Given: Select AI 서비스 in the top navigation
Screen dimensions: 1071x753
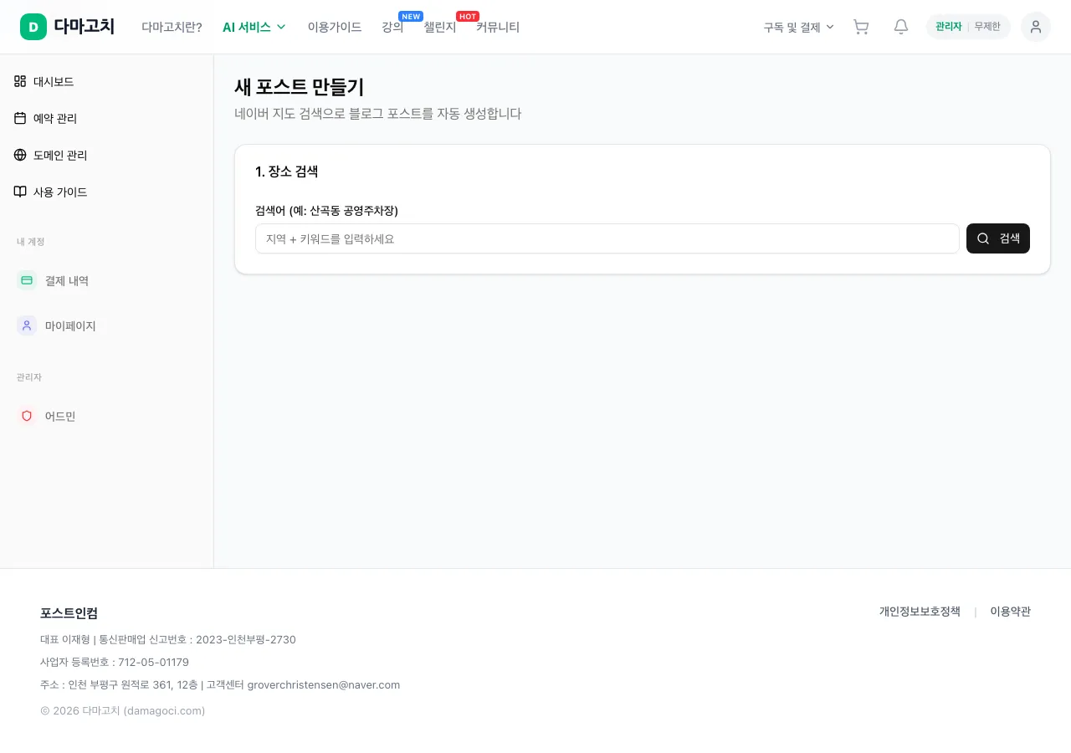Looking at the screenshot, I should click(254, 27).
